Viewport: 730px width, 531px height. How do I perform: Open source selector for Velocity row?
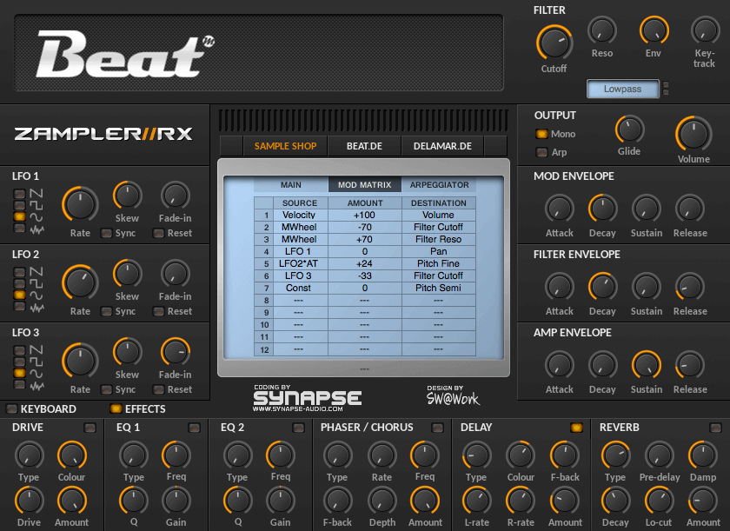(x=301, y=215)
